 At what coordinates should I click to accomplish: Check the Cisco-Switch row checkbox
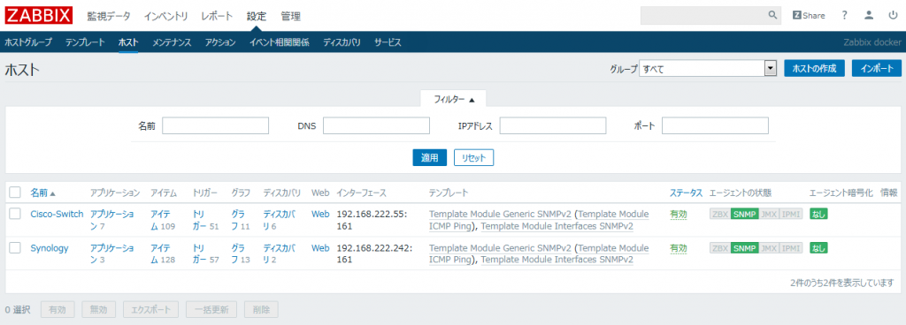16,214
